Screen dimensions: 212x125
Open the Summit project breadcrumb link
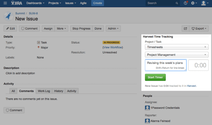[20, 13]
